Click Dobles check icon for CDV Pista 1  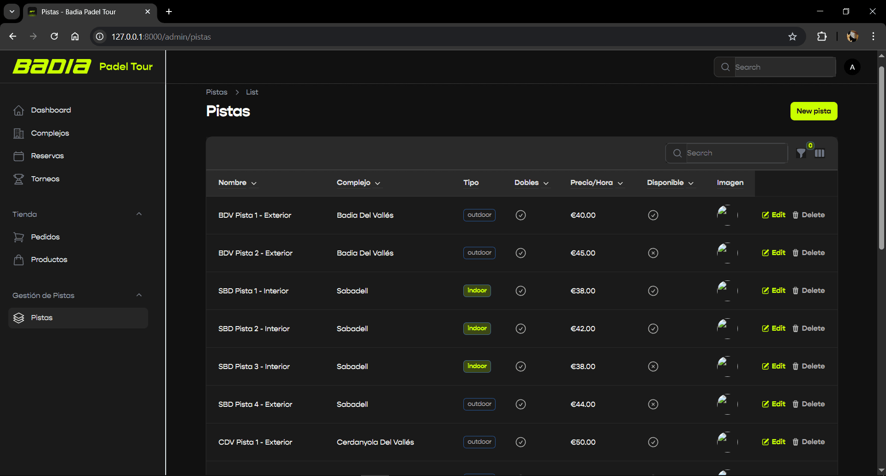pos(521,442)
